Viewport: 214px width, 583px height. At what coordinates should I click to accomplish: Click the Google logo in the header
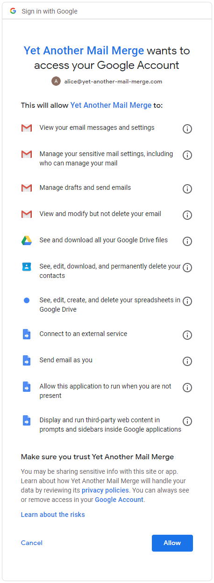point(13,11)
